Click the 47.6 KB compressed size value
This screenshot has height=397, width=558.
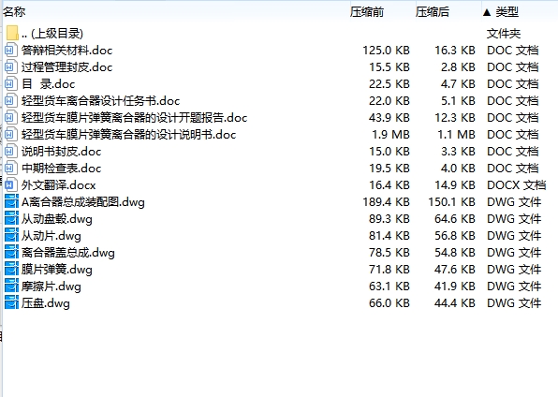tap(455, 269)
